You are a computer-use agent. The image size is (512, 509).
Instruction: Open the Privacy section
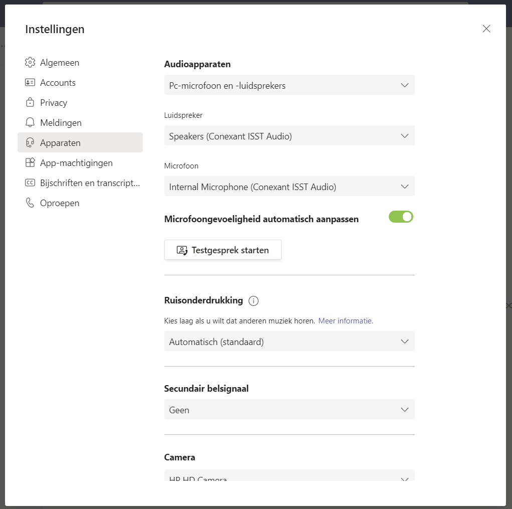tap(80, 102)
